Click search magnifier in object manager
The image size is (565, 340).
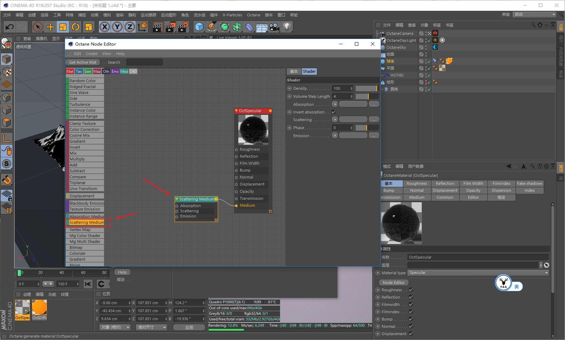[533, 25]
